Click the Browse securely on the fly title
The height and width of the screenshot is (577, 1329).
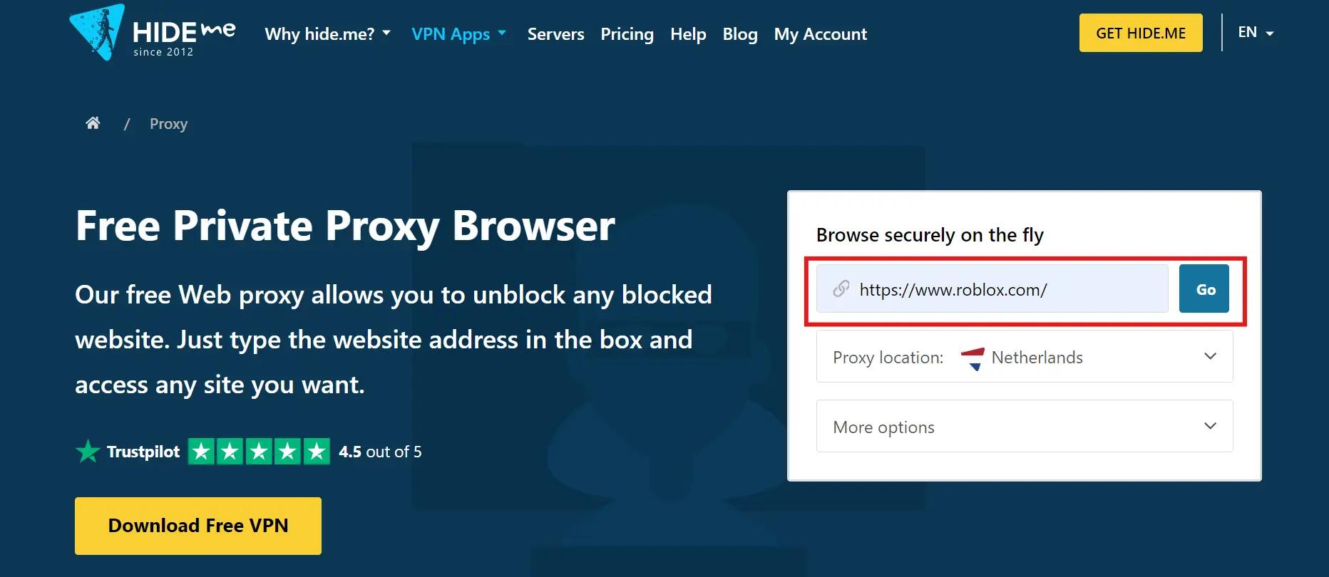click(x=930, y=235)
